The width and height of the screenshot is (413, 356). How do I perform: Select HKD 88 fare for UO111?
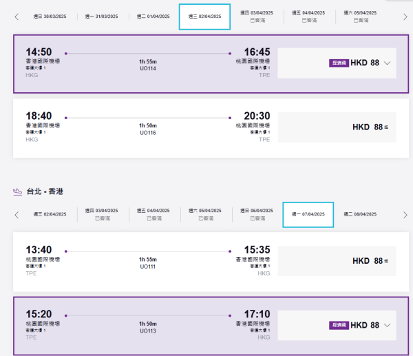click(x=370, y=261)
